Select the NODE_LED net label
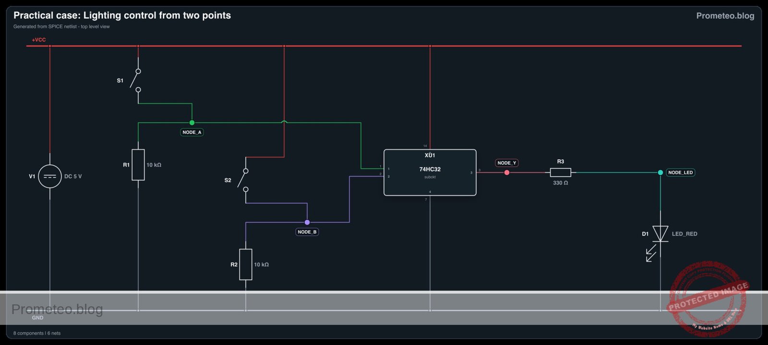The image size is (768, 345). [681, 172]
